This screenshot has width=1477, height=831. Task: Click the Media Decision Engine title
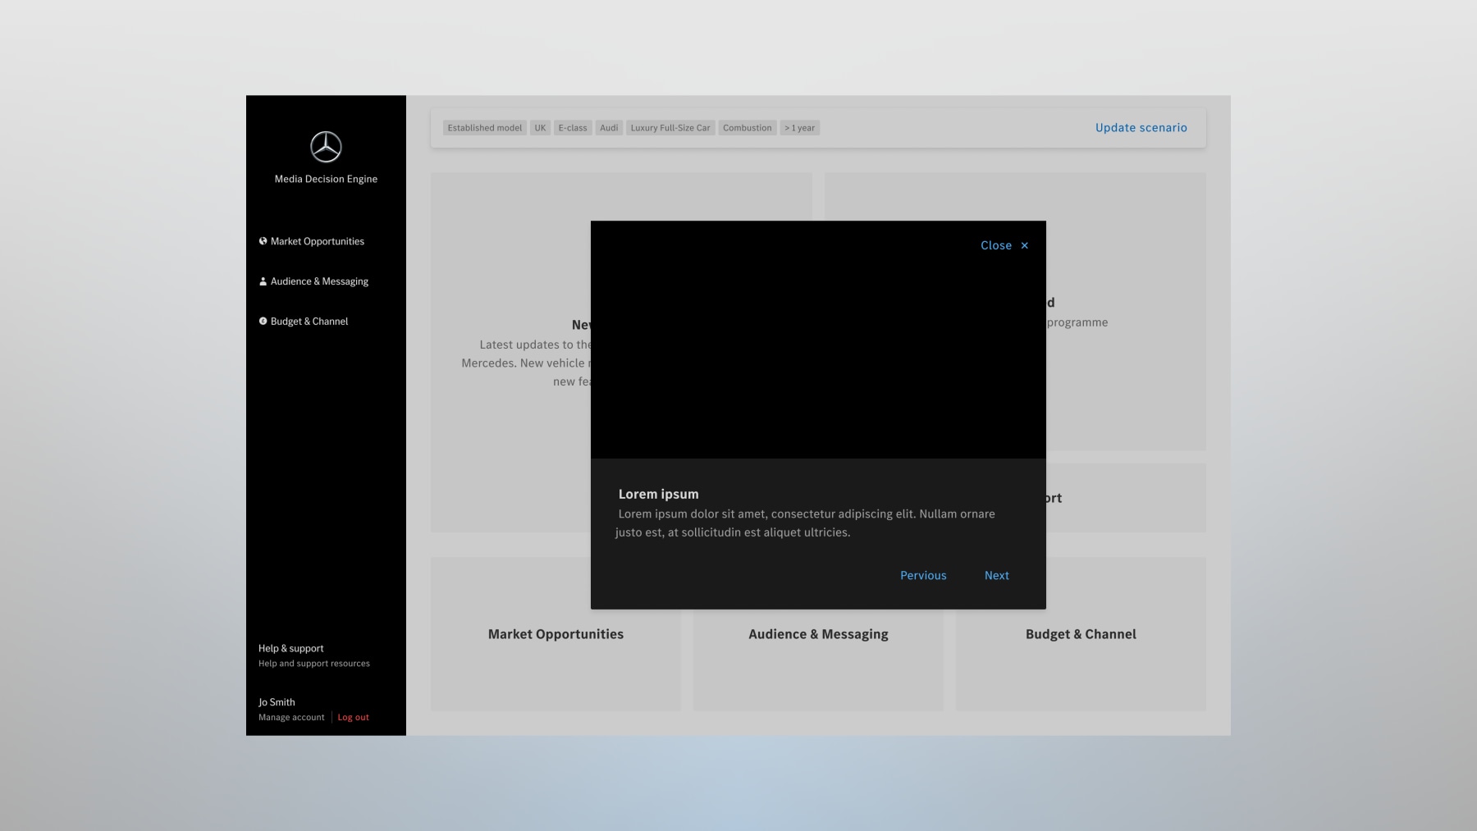coord(326,179)
